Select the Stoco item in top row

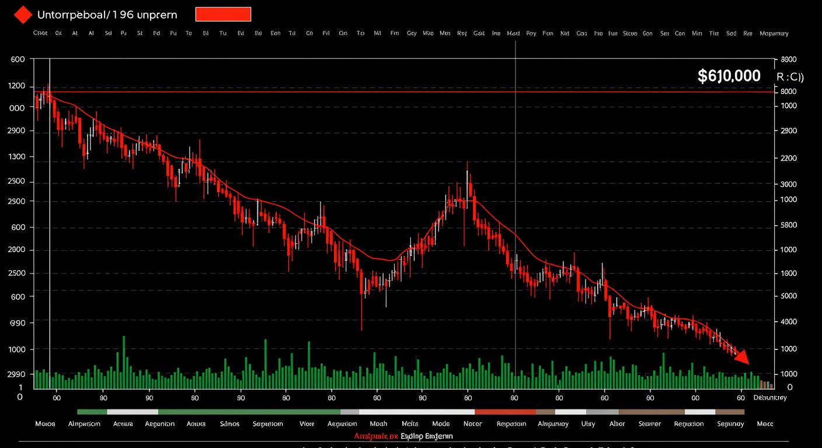point(630,34)
